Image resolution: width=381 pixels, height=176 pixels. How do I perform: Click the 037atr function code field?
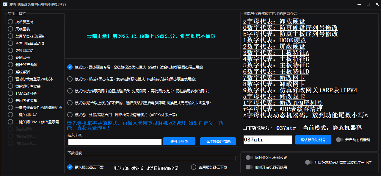point(267,139)
